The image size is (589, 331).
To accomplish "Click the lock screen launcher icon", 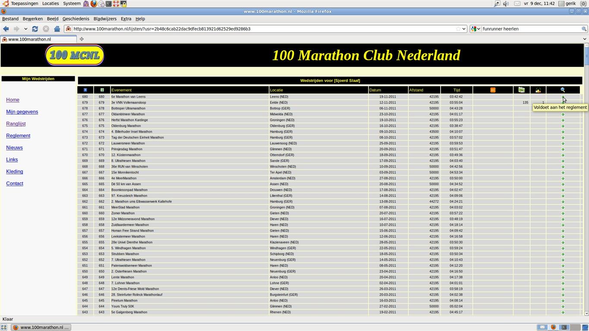I will pos(123,3).
